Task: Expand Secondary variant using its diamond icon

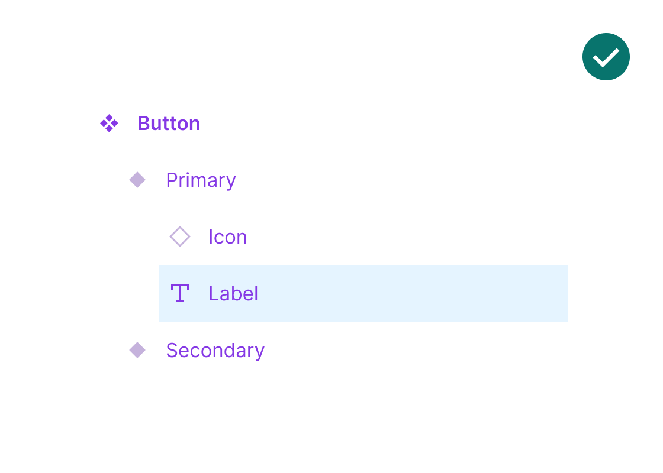Action: 137,350
